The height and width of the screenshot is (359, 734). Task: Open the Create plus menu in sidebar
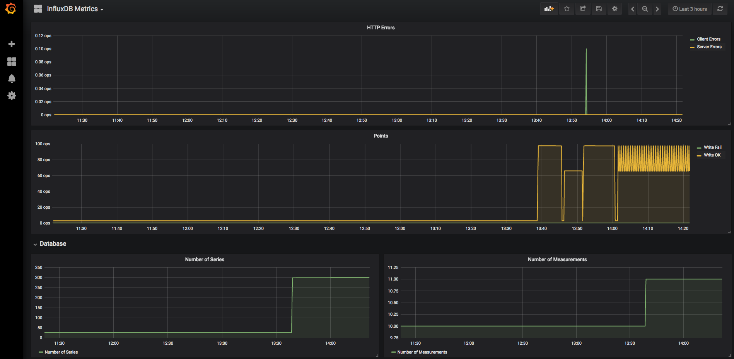12,44
